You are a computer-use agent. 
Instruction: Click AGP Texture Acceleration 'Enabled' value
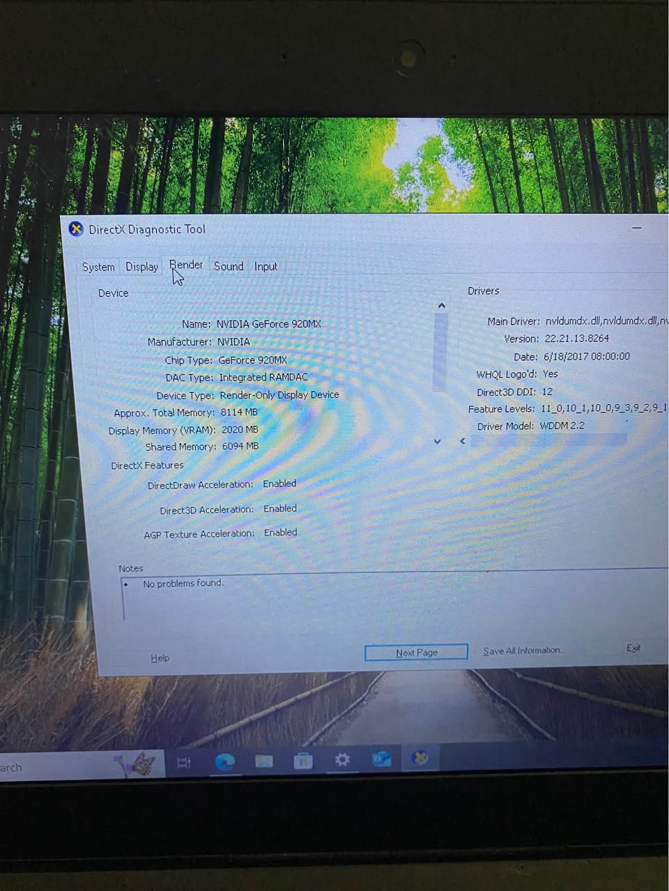(x=281, y=532)
